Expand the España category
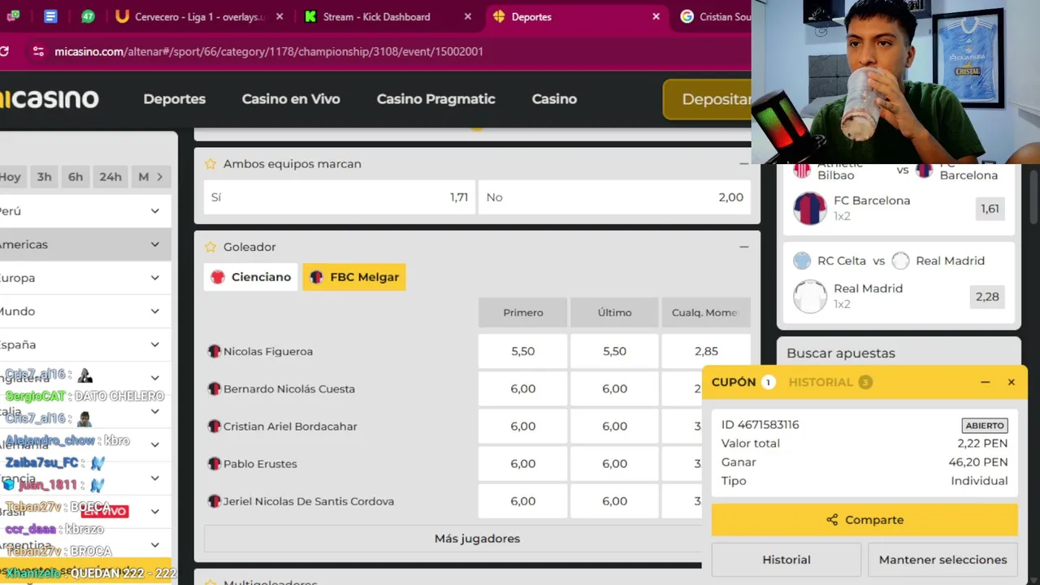The height and width of the screenshot is (585, 1040). pyautogui.click(x=85, y=344)
